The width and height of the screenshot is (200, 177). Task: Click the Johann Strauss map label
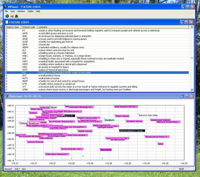click(x=35, y=142)
